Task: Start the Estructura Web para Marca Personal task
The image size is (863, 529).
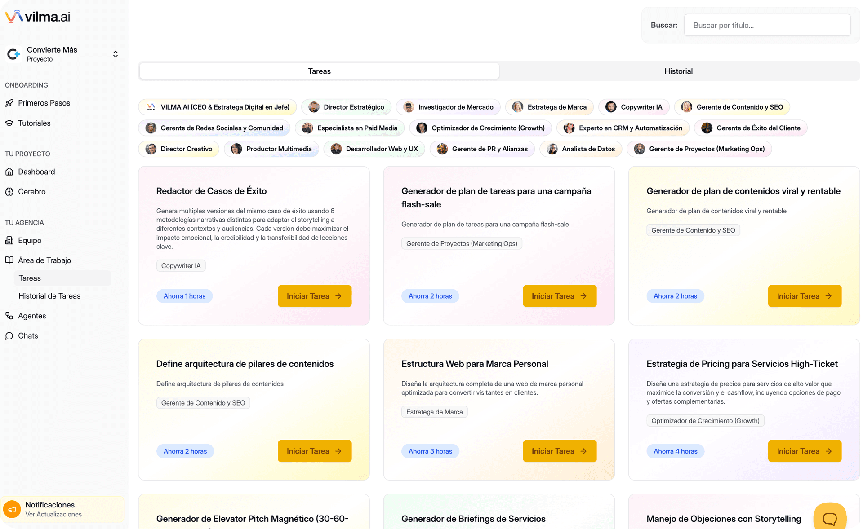Action: click(559, 451)
